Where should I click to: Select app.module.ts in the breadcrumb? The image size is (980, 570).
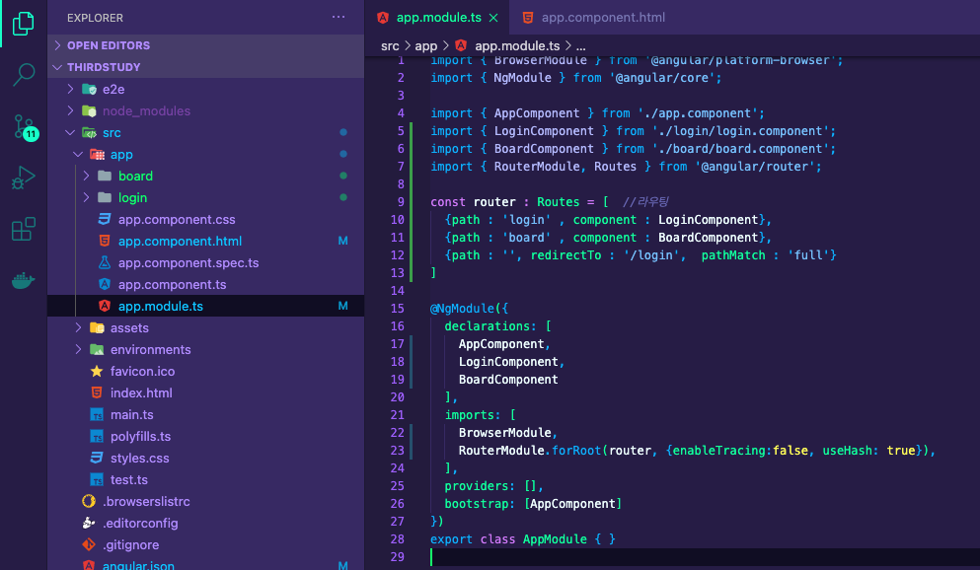[517, 45]
